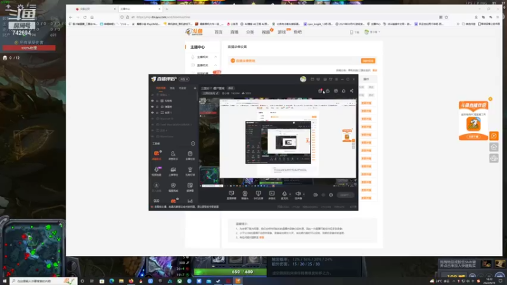The height and width of the screenshot is (285, 507).
Task: Open the orange tool in the 工具箱 grid
Action: click(157, 155)
